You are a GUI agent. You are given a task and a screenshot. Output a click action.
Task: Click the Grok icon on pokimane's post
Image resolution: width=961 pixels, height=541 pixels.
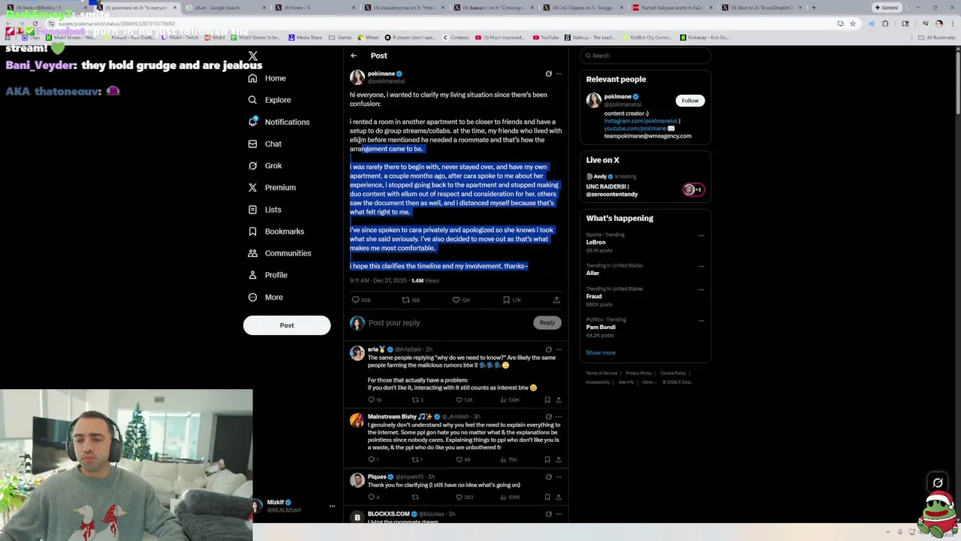[x=548, y=74]
